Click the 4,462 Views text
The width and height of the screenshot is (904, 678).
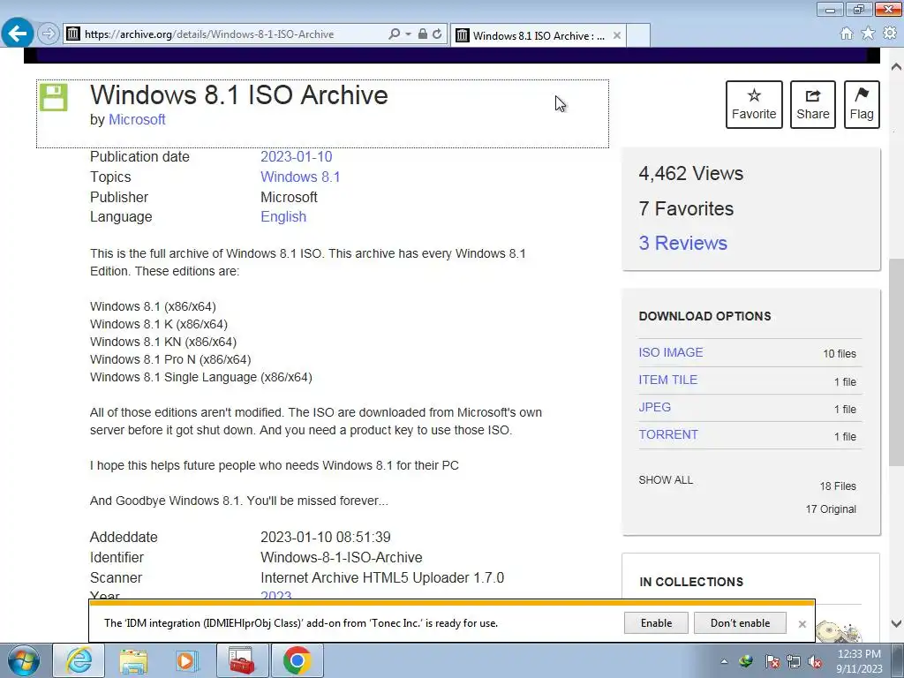pos(690,174)
